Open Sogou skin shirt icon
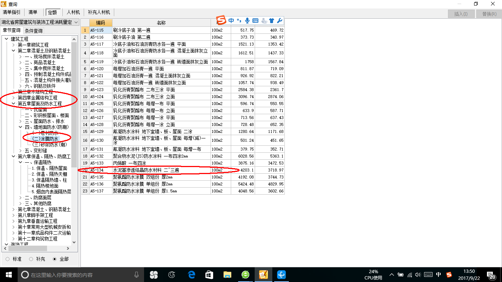502x282 pixels. pos(272,21)
